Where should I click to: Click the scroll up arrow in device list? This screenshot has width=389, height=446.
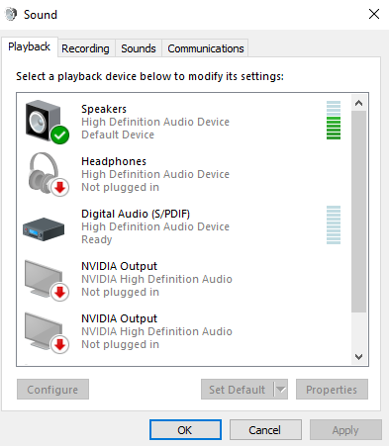[359, 103]
